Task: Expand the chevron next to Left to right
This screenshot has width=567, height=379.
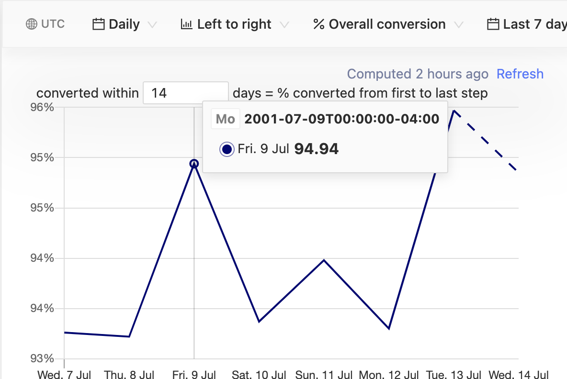Action: point(284,24)
